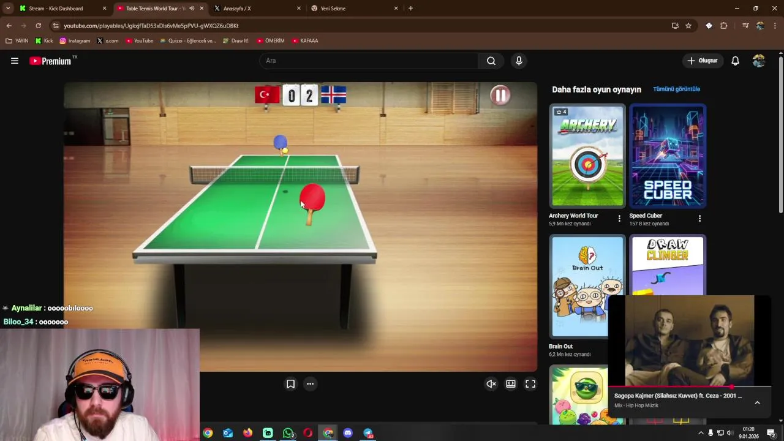Image resolution: width=784 pixels, height=441 pixels.
Task: Open the Draw It! bookmark
Action: [236, 41]
